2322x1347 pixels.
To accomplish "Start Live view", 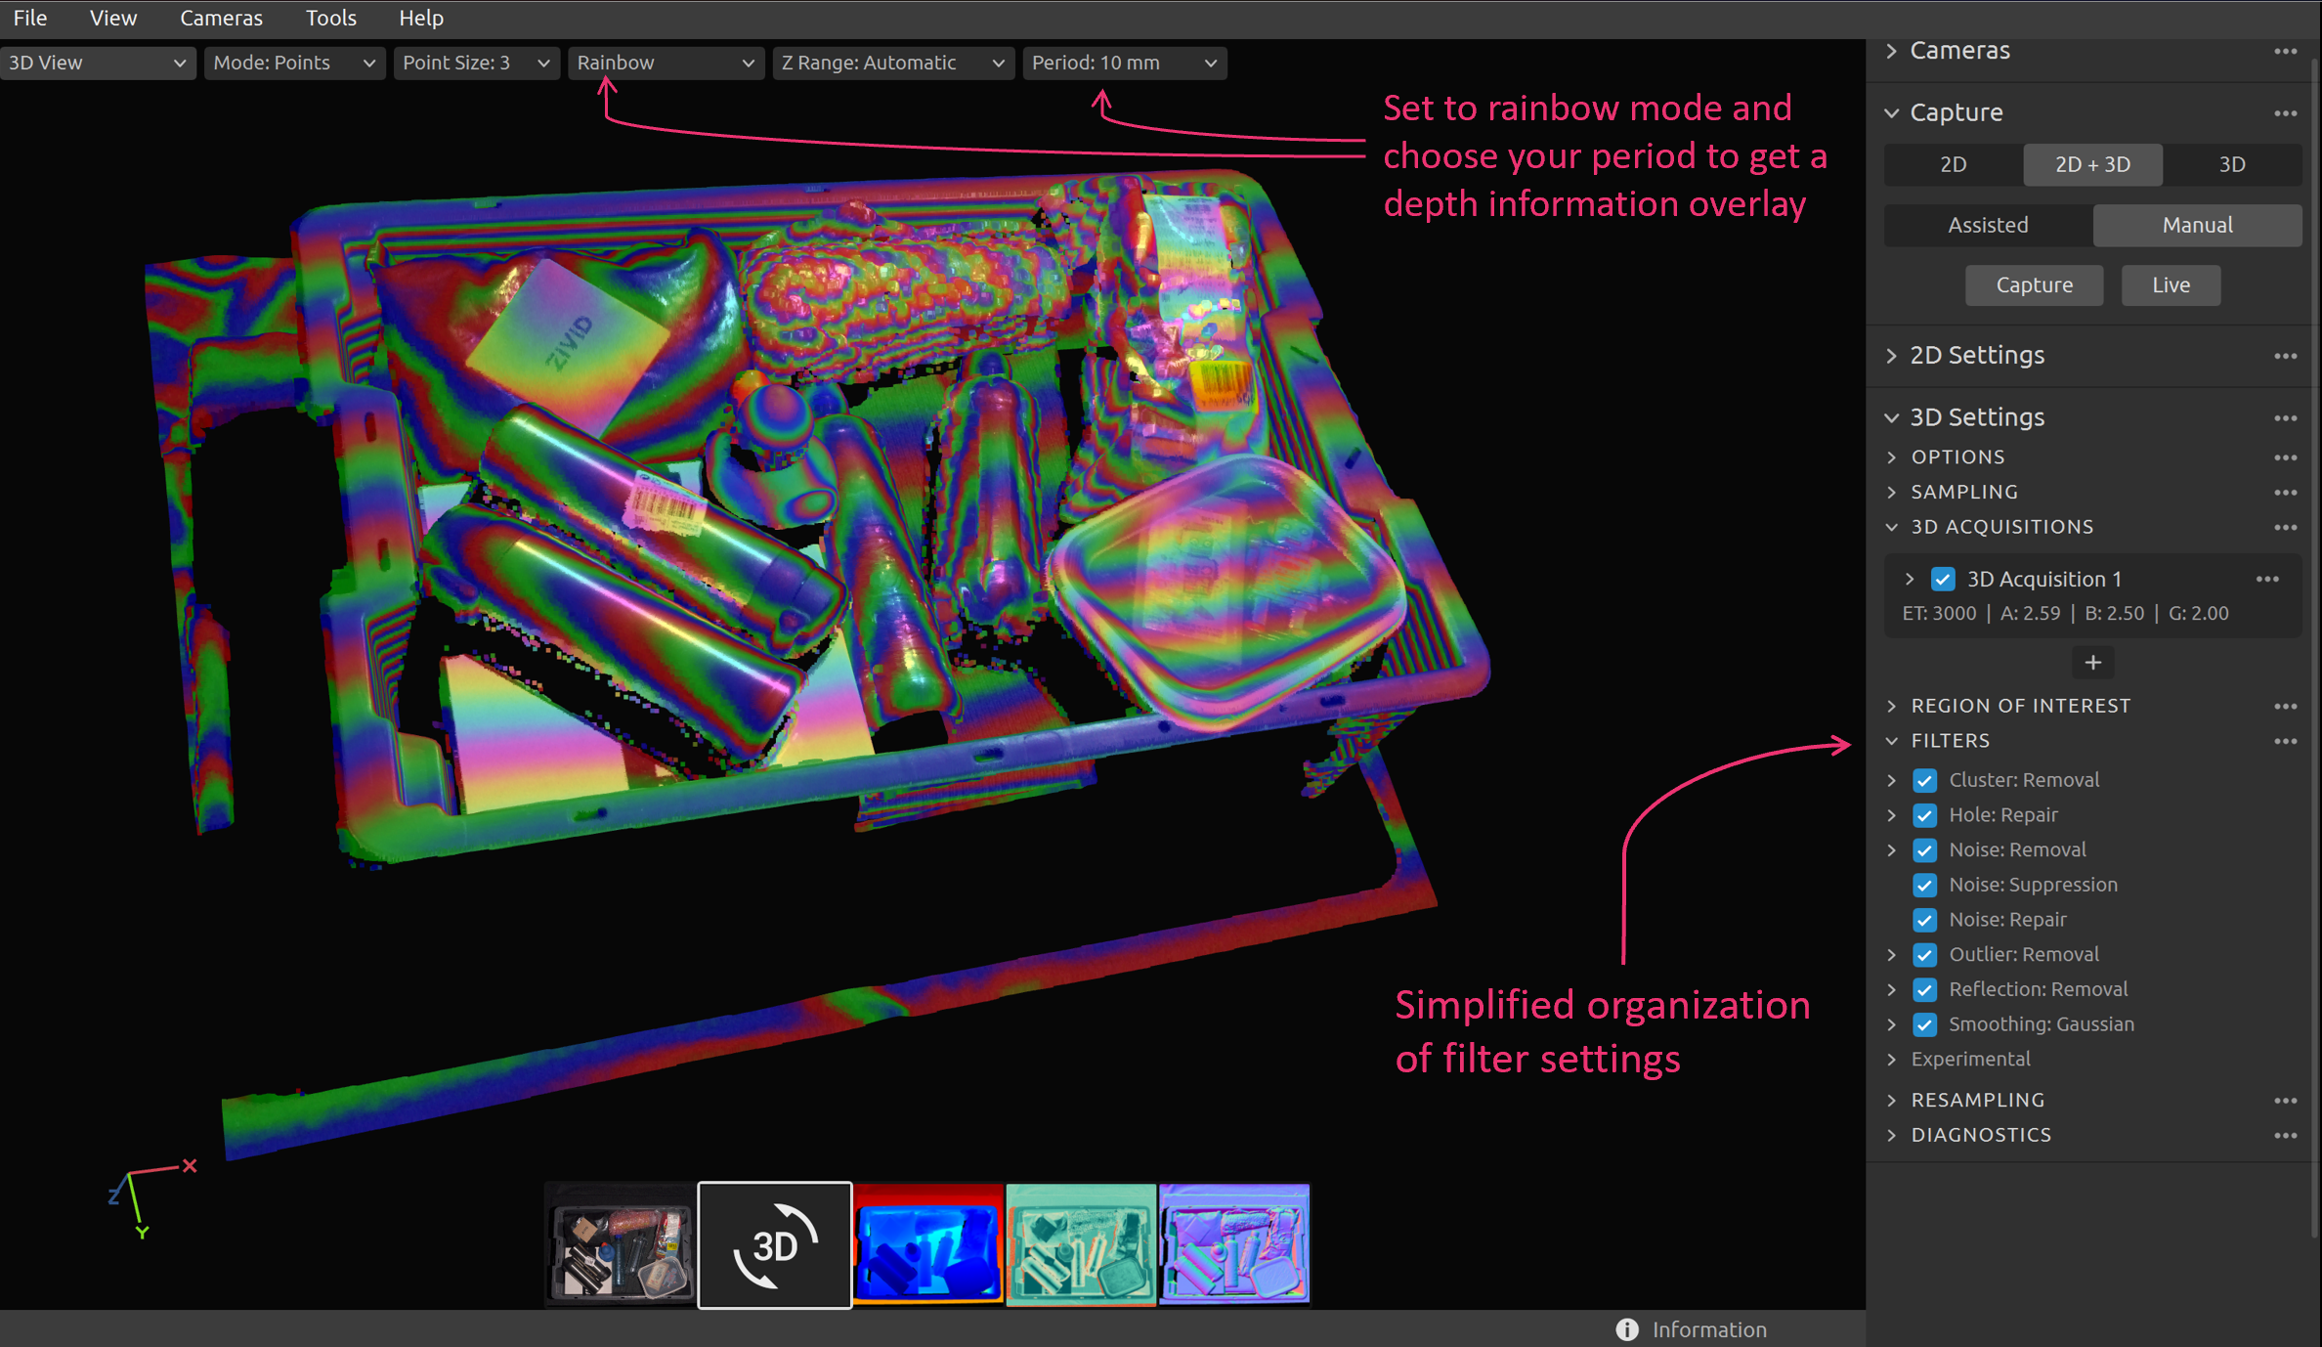I will pyautogui.click(x=2171, y=284).
